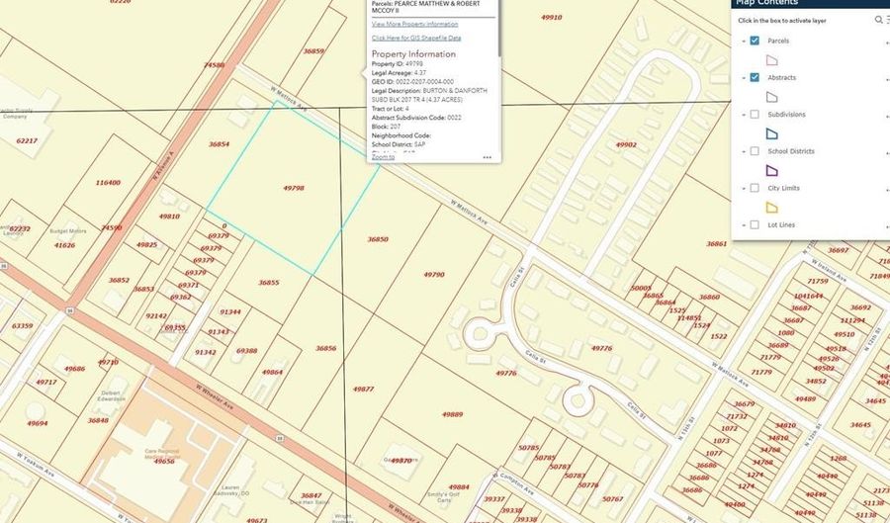This screenshot has height=523, width=890.
Task: Click Here for GIS Shapefile Data link
Action: (414, 38)
